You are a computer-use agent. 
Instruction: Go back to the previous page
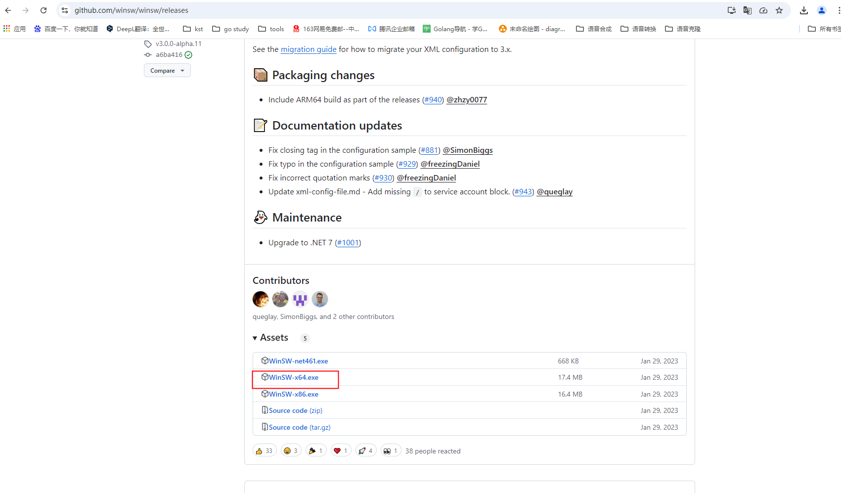pos(8,10)
